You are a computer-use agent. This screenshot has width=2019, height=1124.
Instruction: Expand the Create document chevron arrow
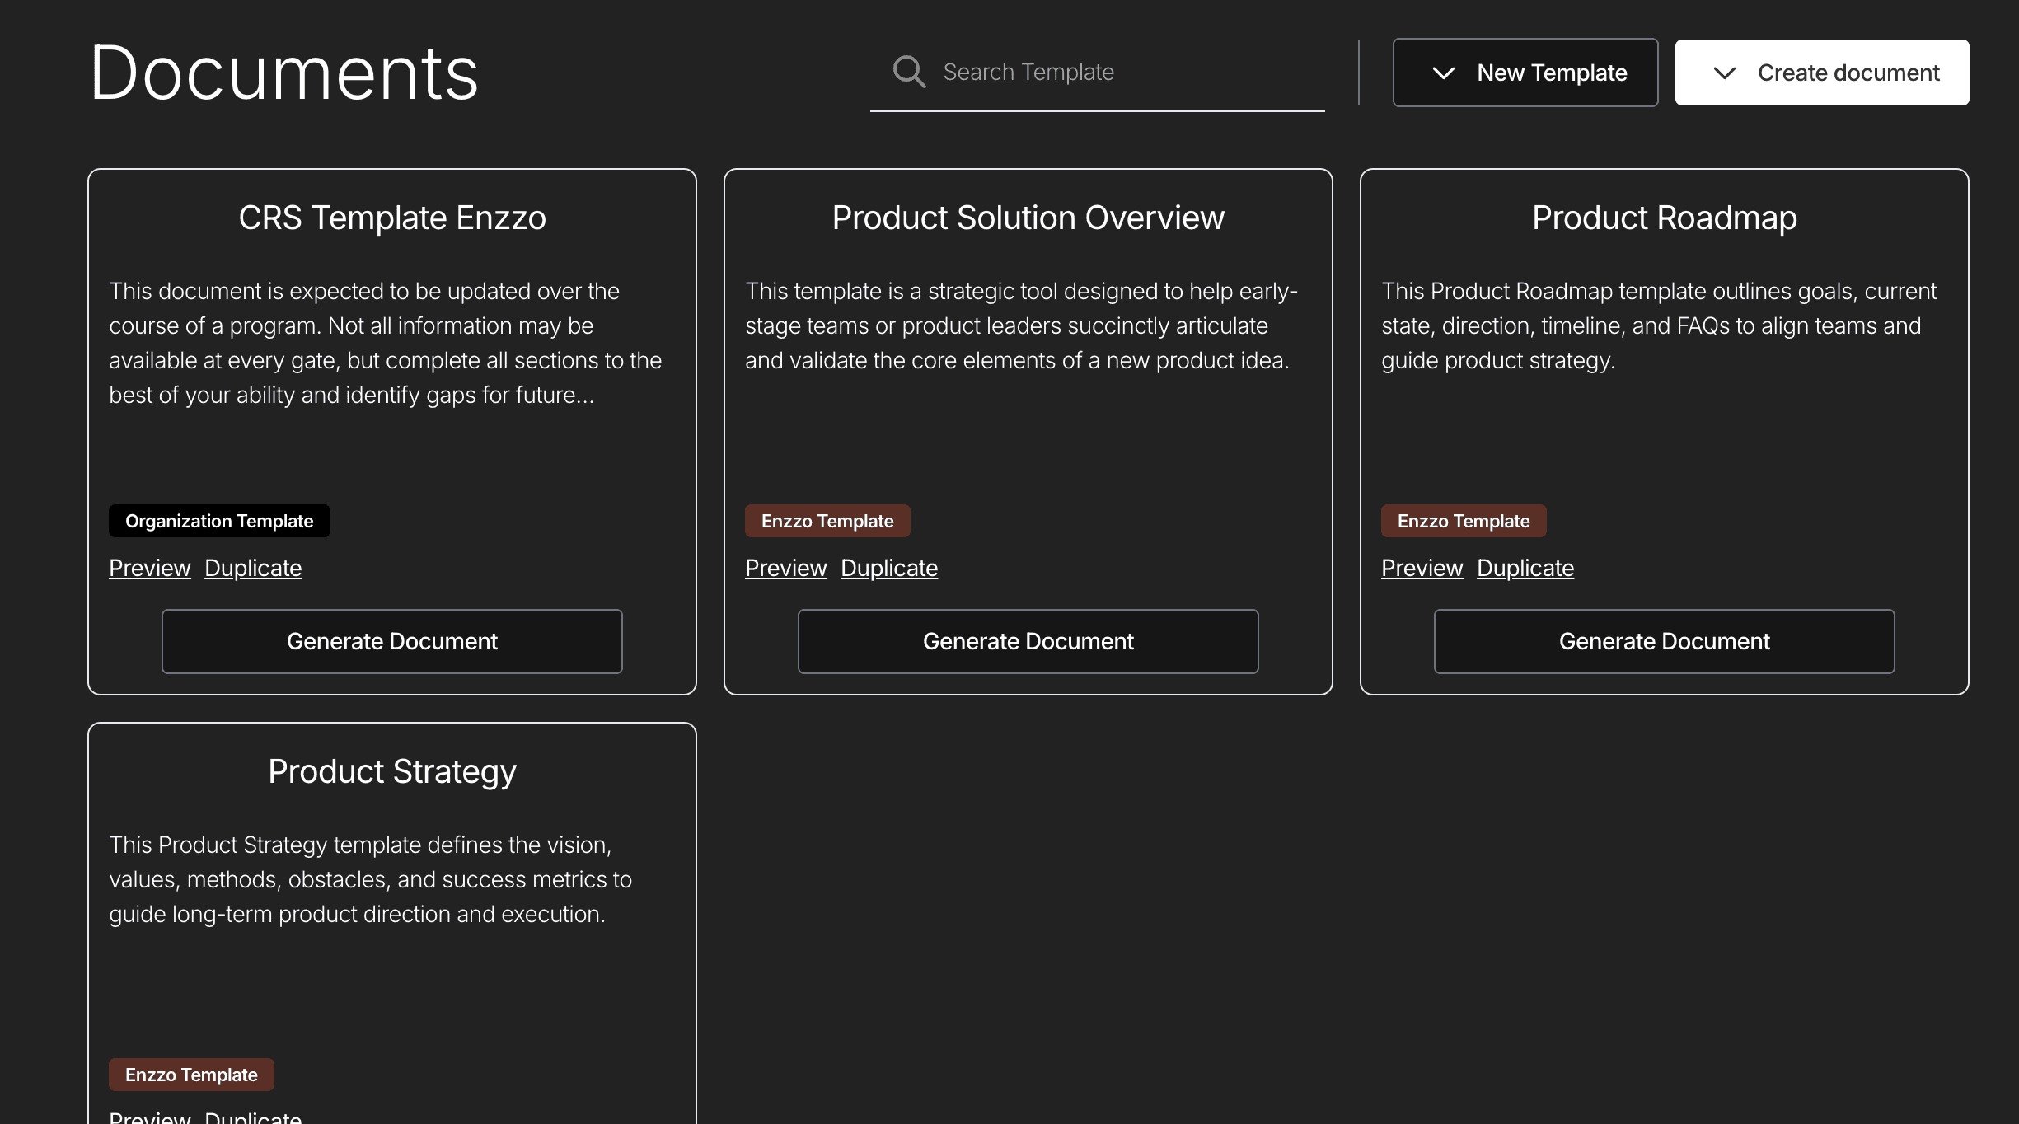[x=1724, y=73]
